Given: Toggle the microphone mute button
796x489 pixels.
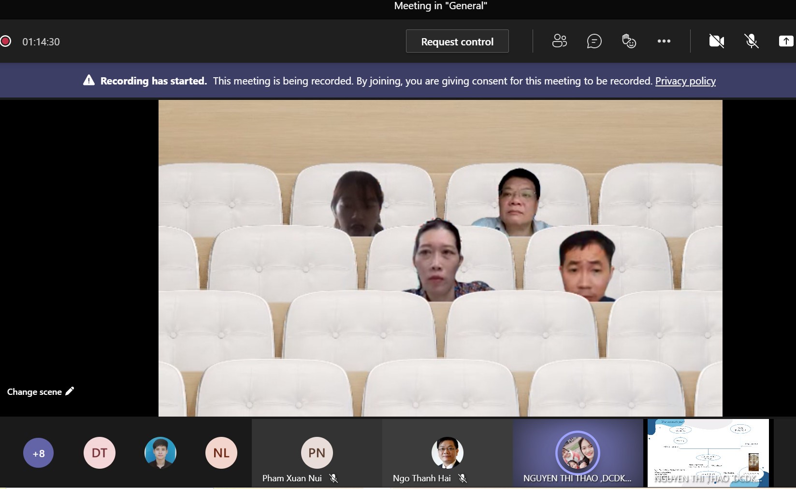Looking at the screenshot, I should 751,41.
